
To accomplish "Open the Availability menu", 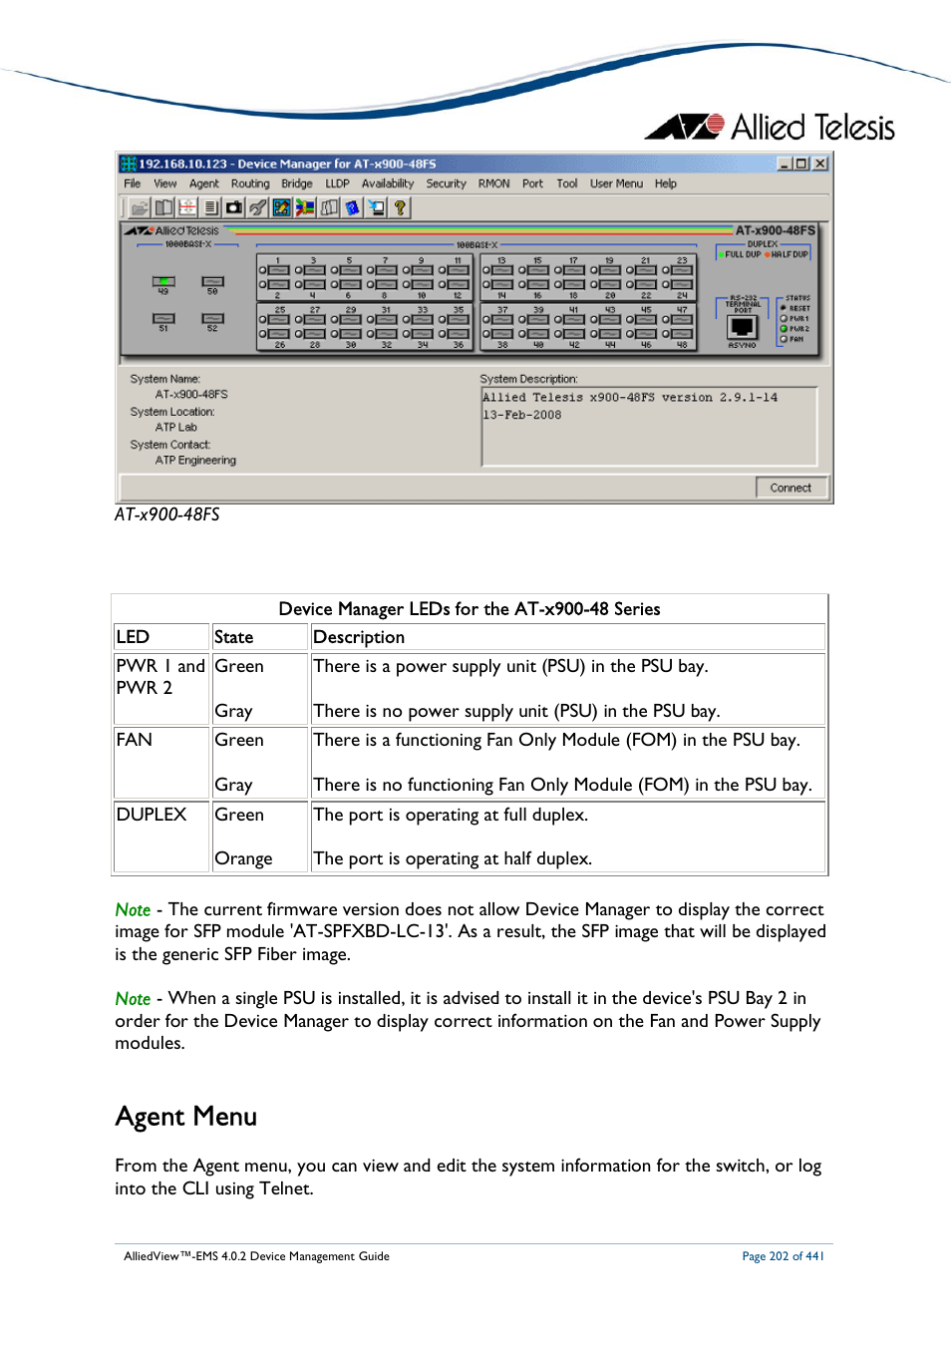I will pos(388,183).
